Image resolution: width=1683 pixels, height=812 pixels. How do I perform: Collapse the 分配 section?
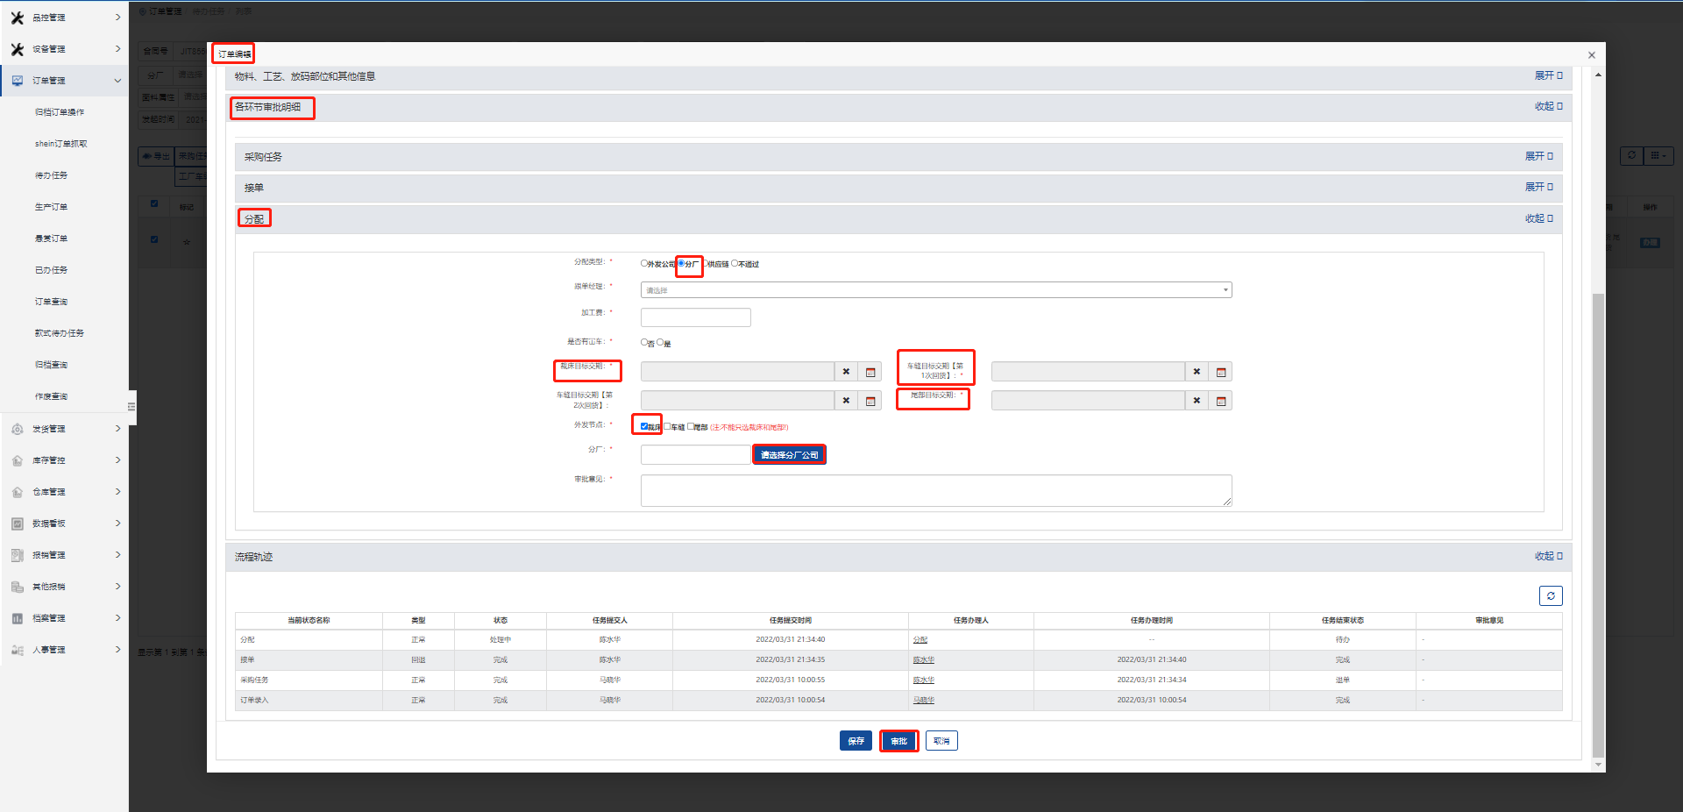[x=1538, y=218]
